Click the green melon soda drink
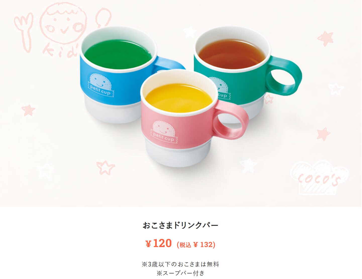362x279 pixels. click(118, 54)
